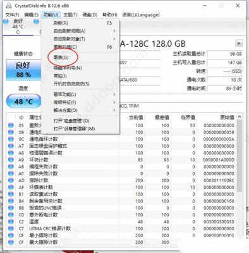Click the 良好 88% health status button
Image resolution: width=249 pixels, height=253 pixels.
click(x=23, y=70)
